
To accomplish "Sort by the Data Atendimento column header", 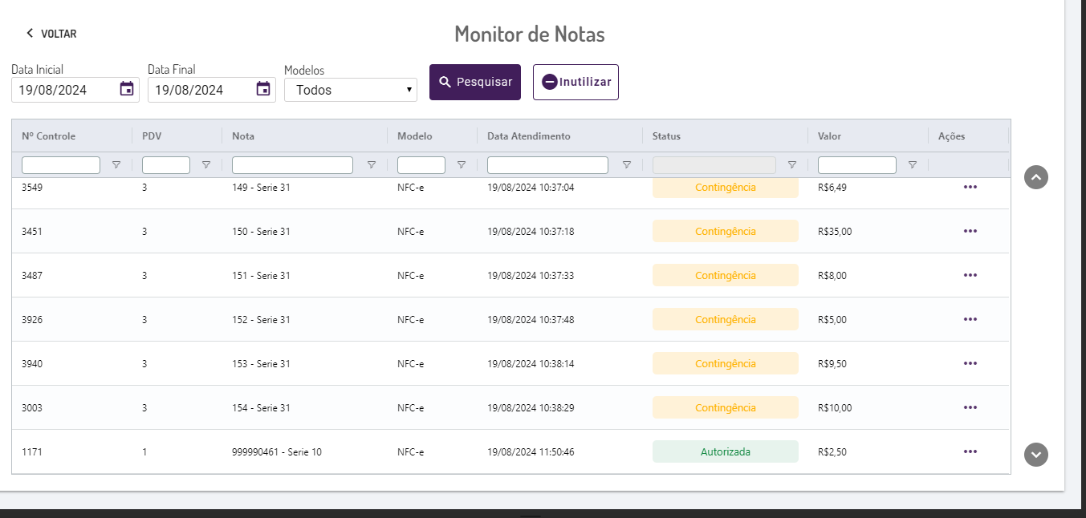I will [529, 136].
